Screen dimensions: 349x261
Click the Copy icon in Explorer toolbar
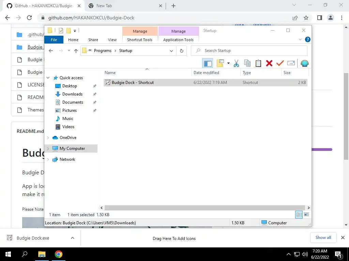[x=247, y=64]
